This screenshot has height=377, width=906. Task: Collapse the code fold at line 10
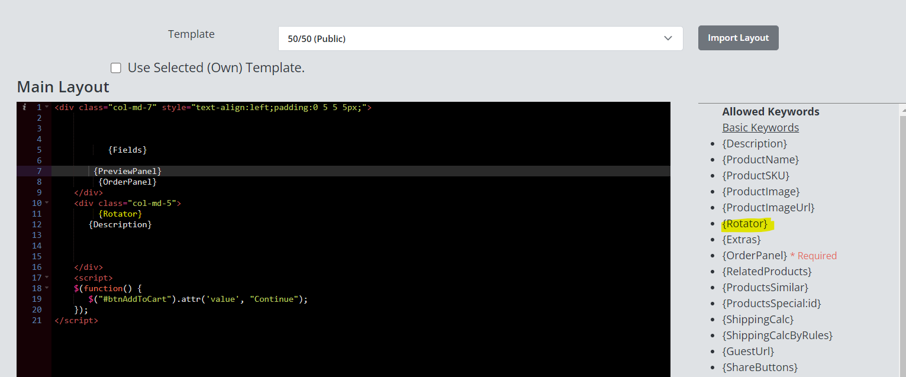(x=47, y=203)
